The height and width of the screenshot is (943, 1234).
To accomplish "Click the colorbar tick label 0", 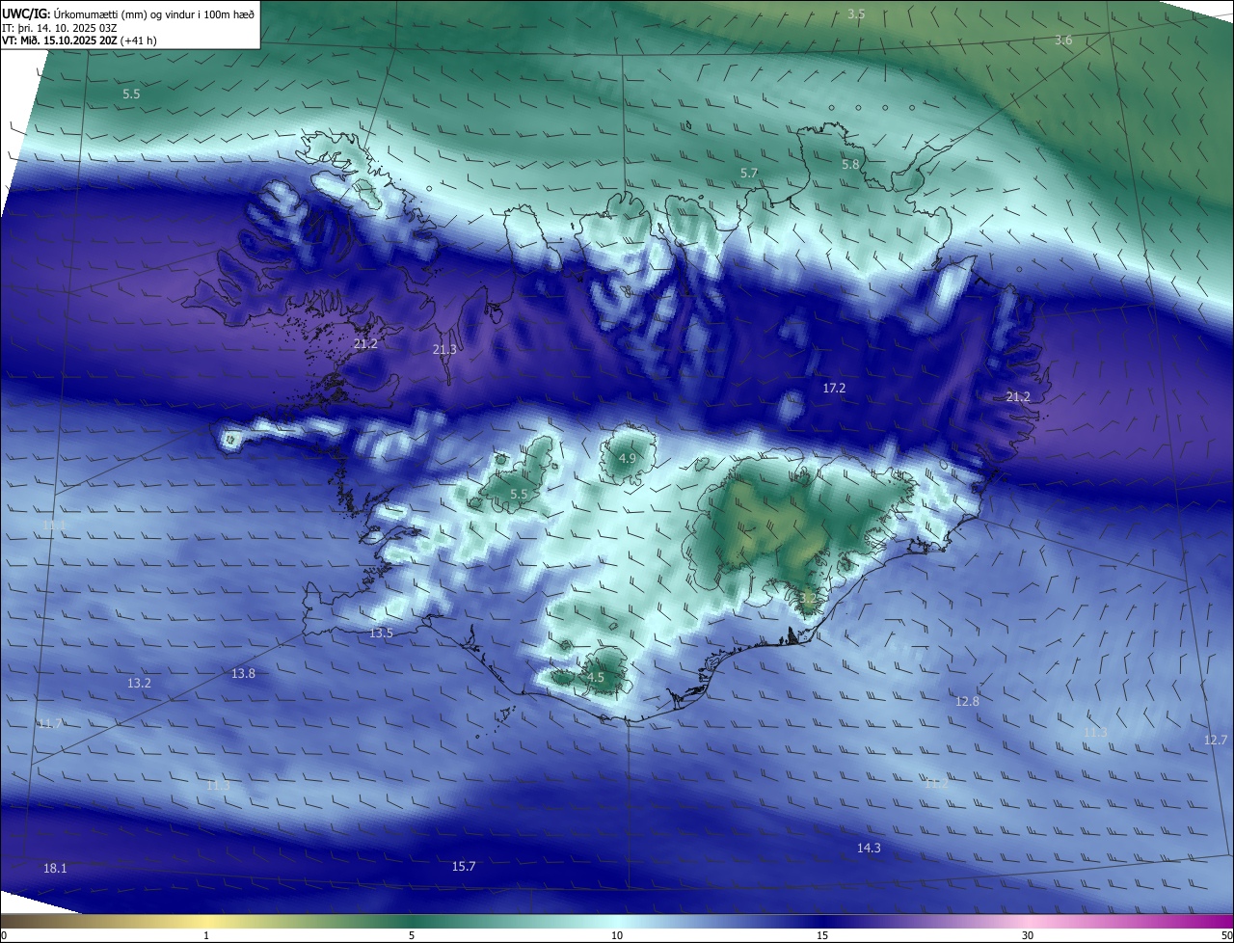I will coord(4,935).
